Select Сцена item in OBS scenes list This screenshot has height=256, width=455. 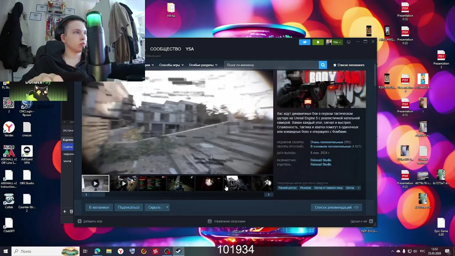point(68,147)
